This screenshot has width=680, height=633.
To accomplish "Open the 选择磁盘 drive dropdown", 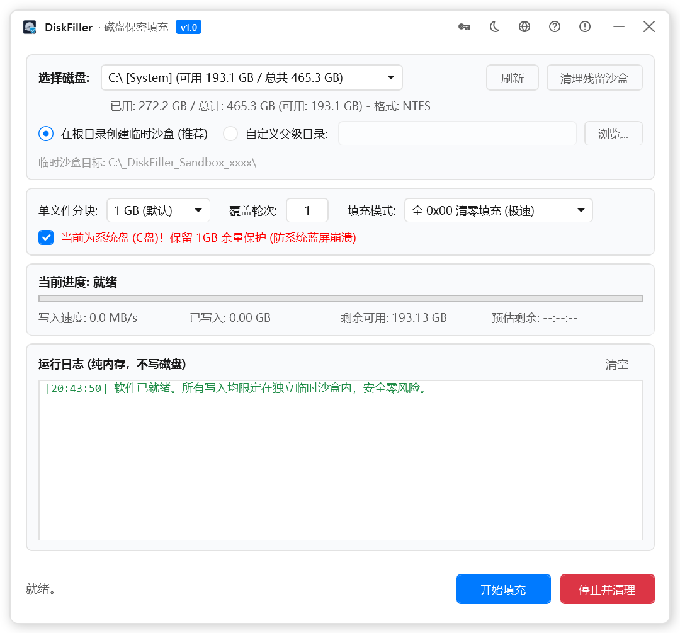I will coord(251,77).
